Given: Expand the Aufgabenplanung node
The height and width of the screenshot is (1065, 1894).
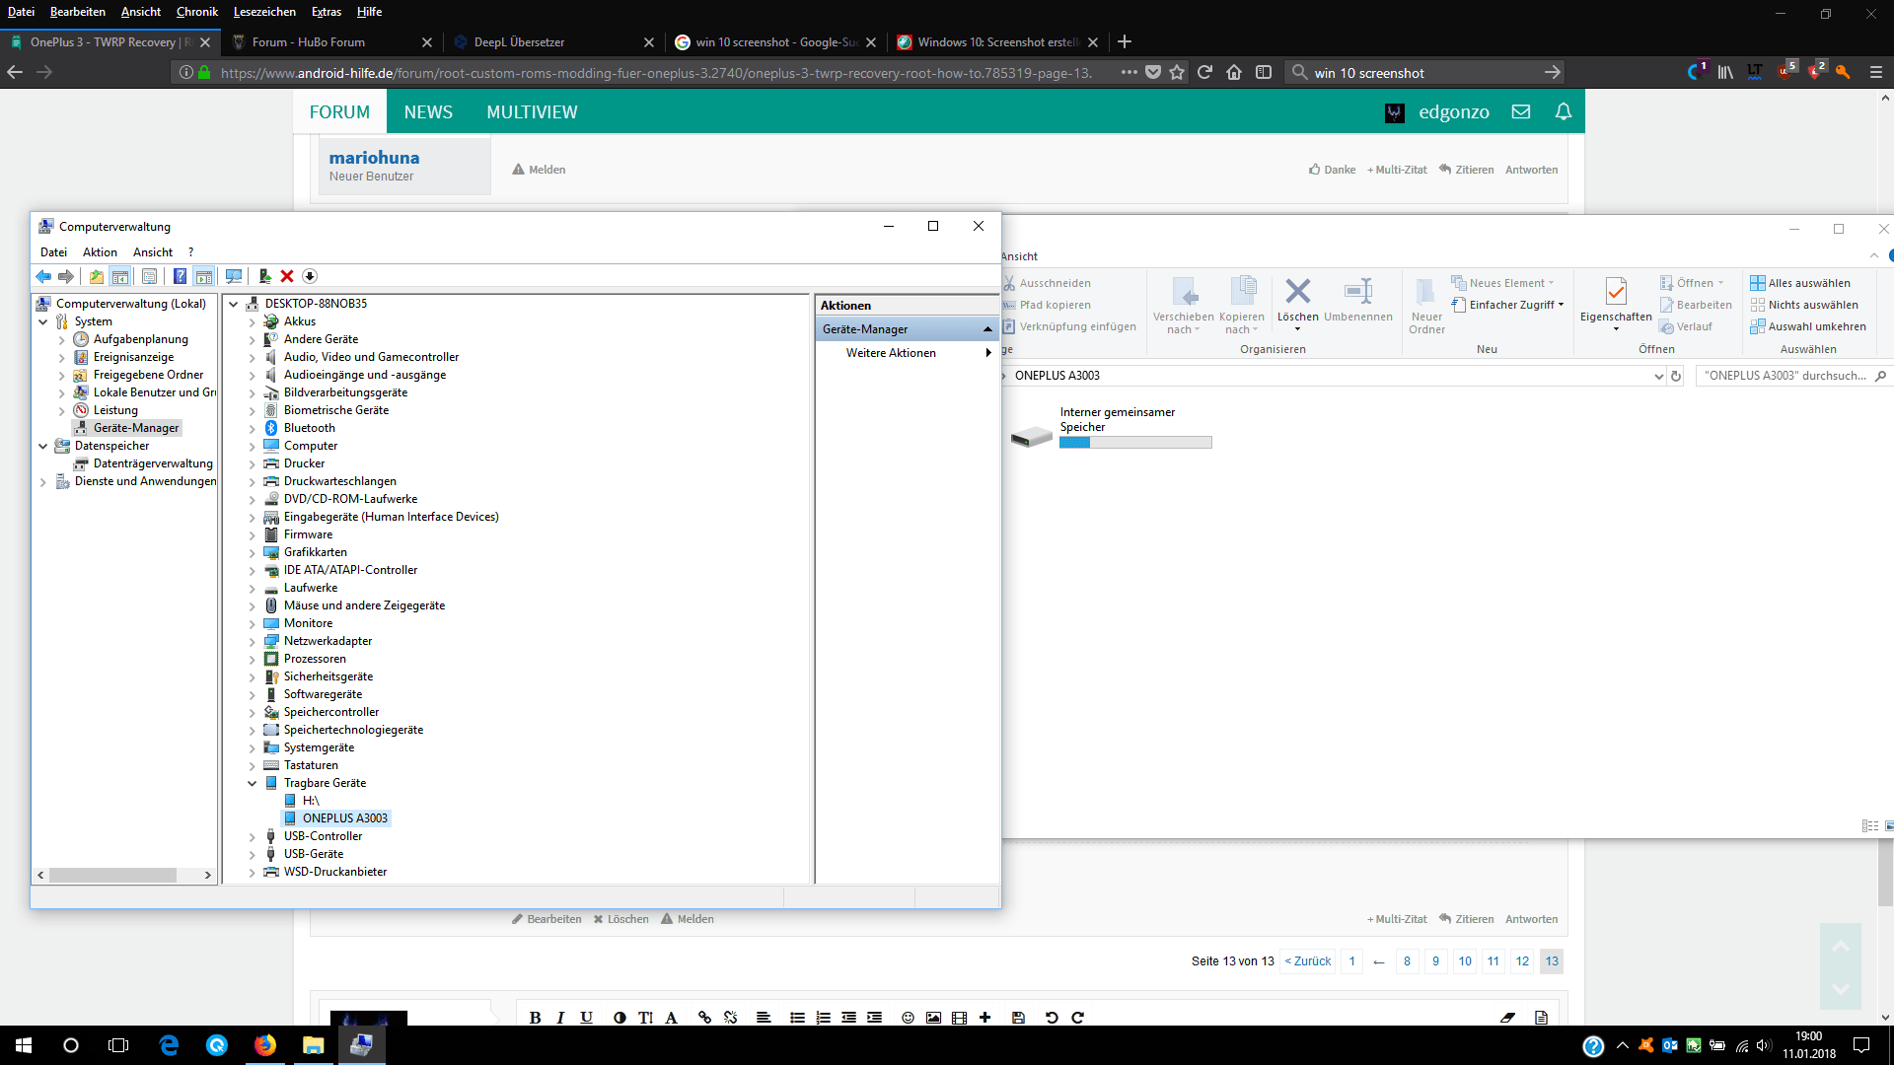Looking at the screenshot, I should click(61, 340).
